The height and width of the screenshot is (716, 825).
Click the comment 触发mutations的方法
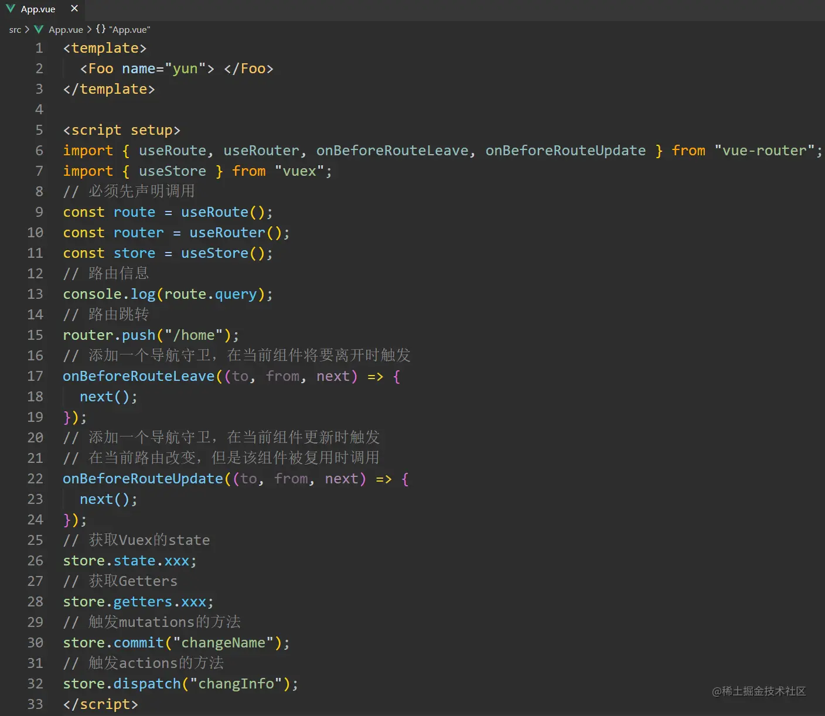coord(152,622)
